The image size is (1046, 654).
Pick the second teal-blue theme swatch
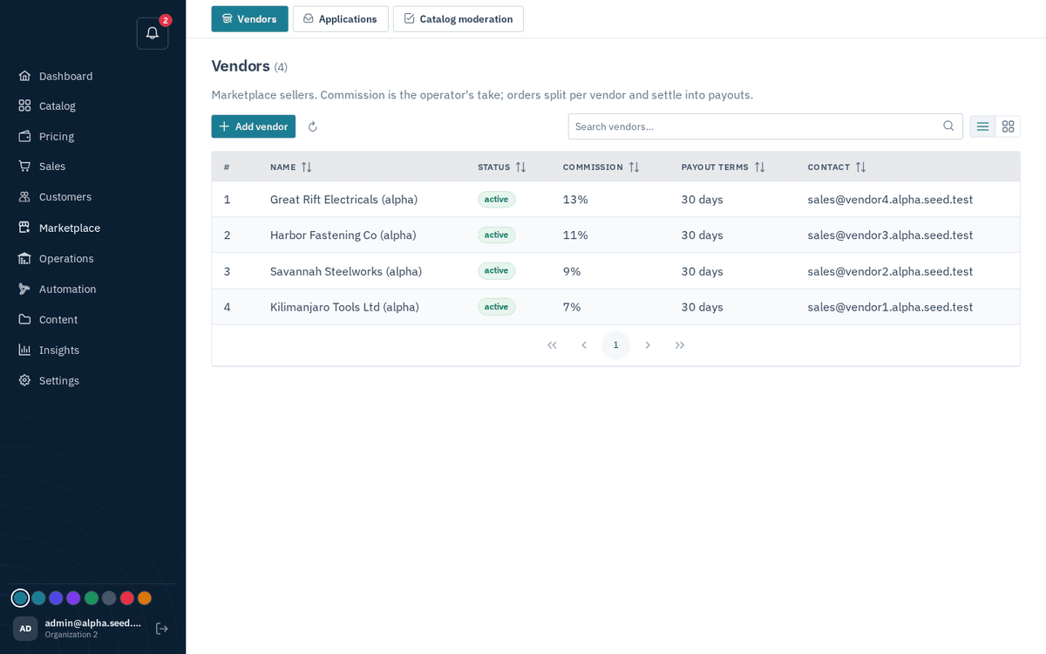(x=38, y=598)
